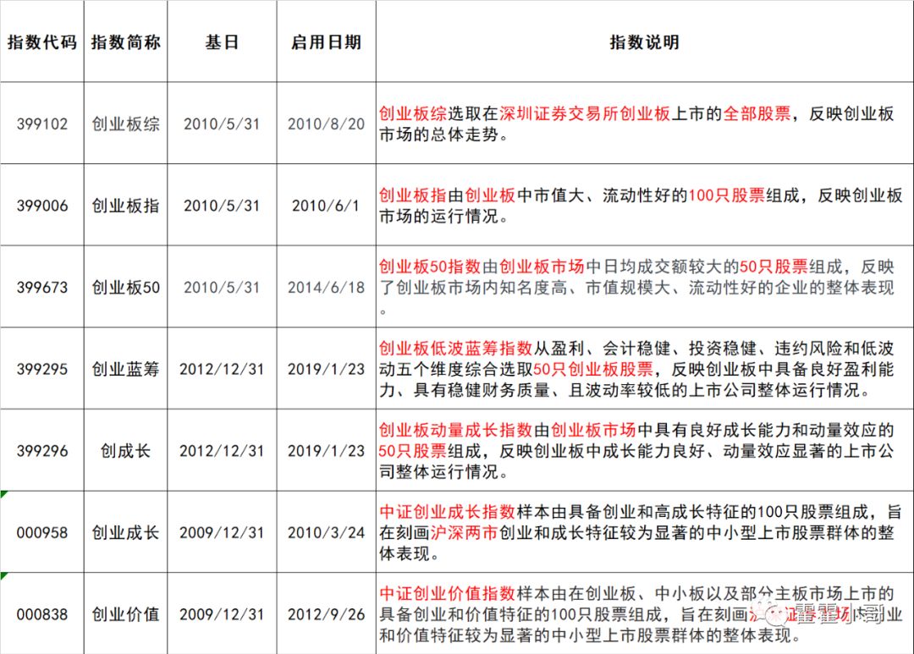The width and height of the screenshot is (914, 654).
Task: Select the cell with code 399102
Action: 41,124
